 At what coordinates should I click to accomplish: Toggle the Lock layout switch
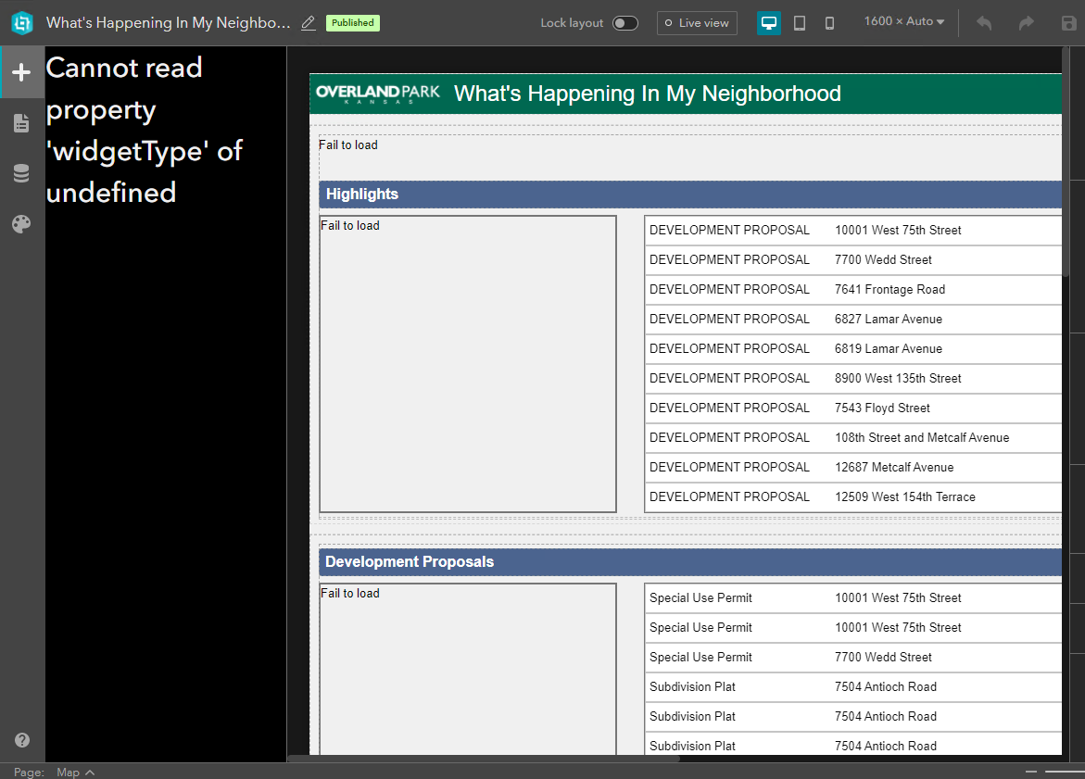coord(625,23)
